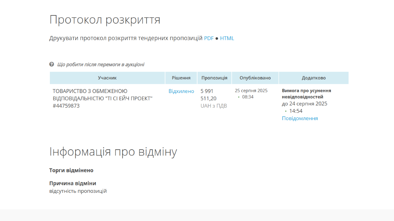This screenshot has width=394, height=221.
Task: Select the "Пропозиція" column header
Action: coord(214,78)
